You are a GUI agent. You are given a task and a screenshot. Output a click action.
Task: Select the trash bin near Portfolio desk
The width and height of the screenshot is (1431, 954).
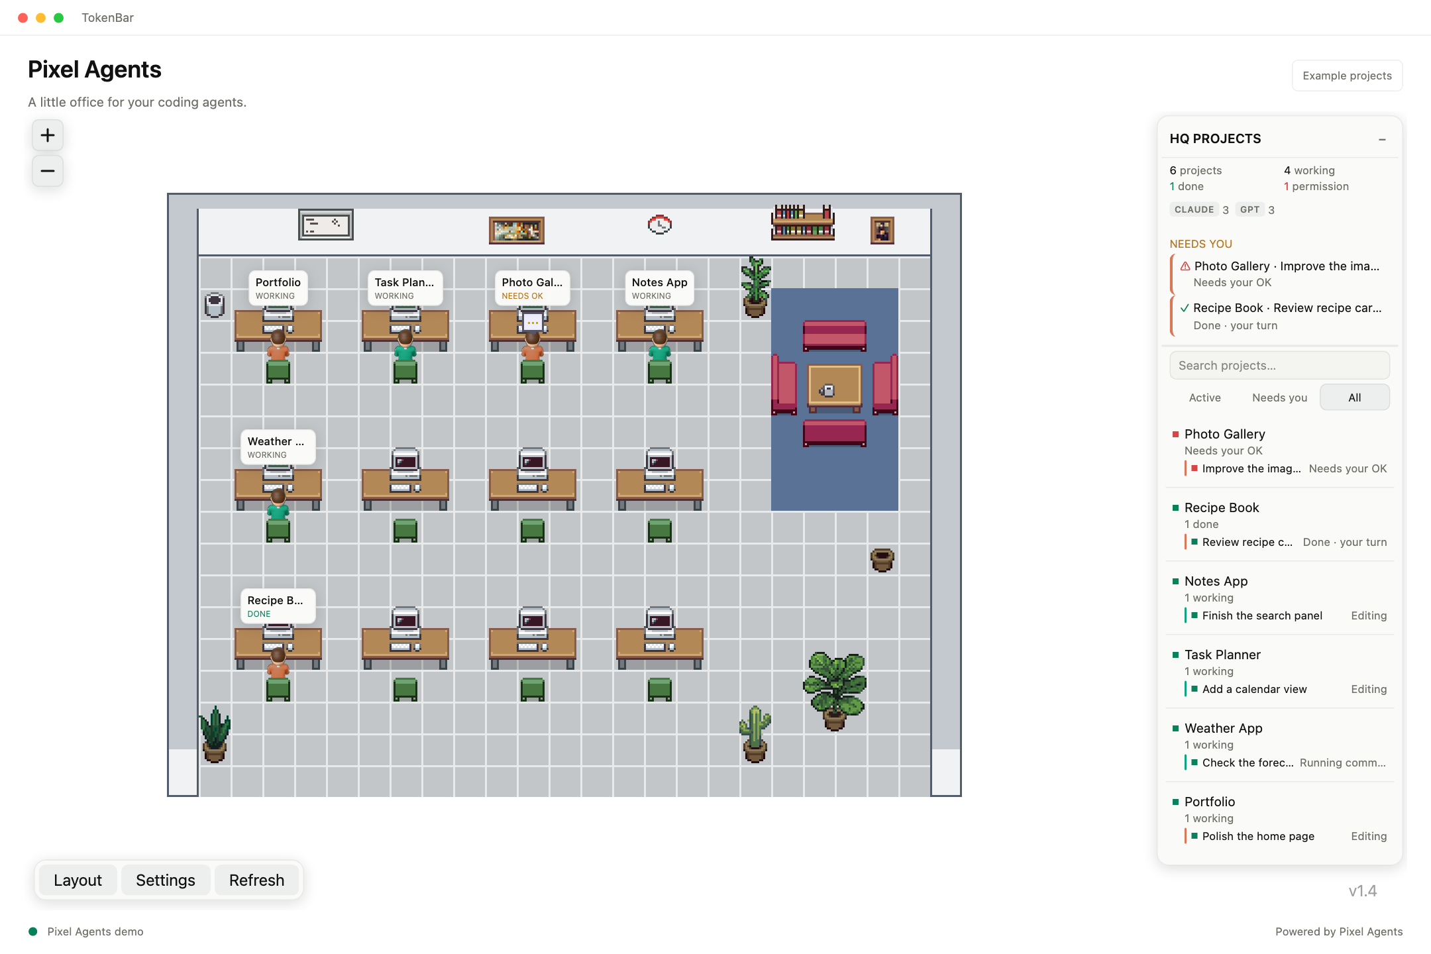tap(215, 305)
